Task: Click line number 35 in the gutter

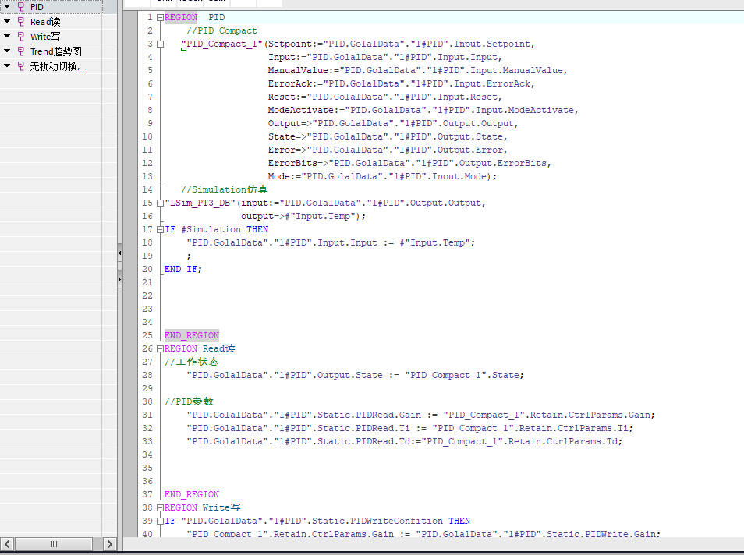Action: point(147,468)
